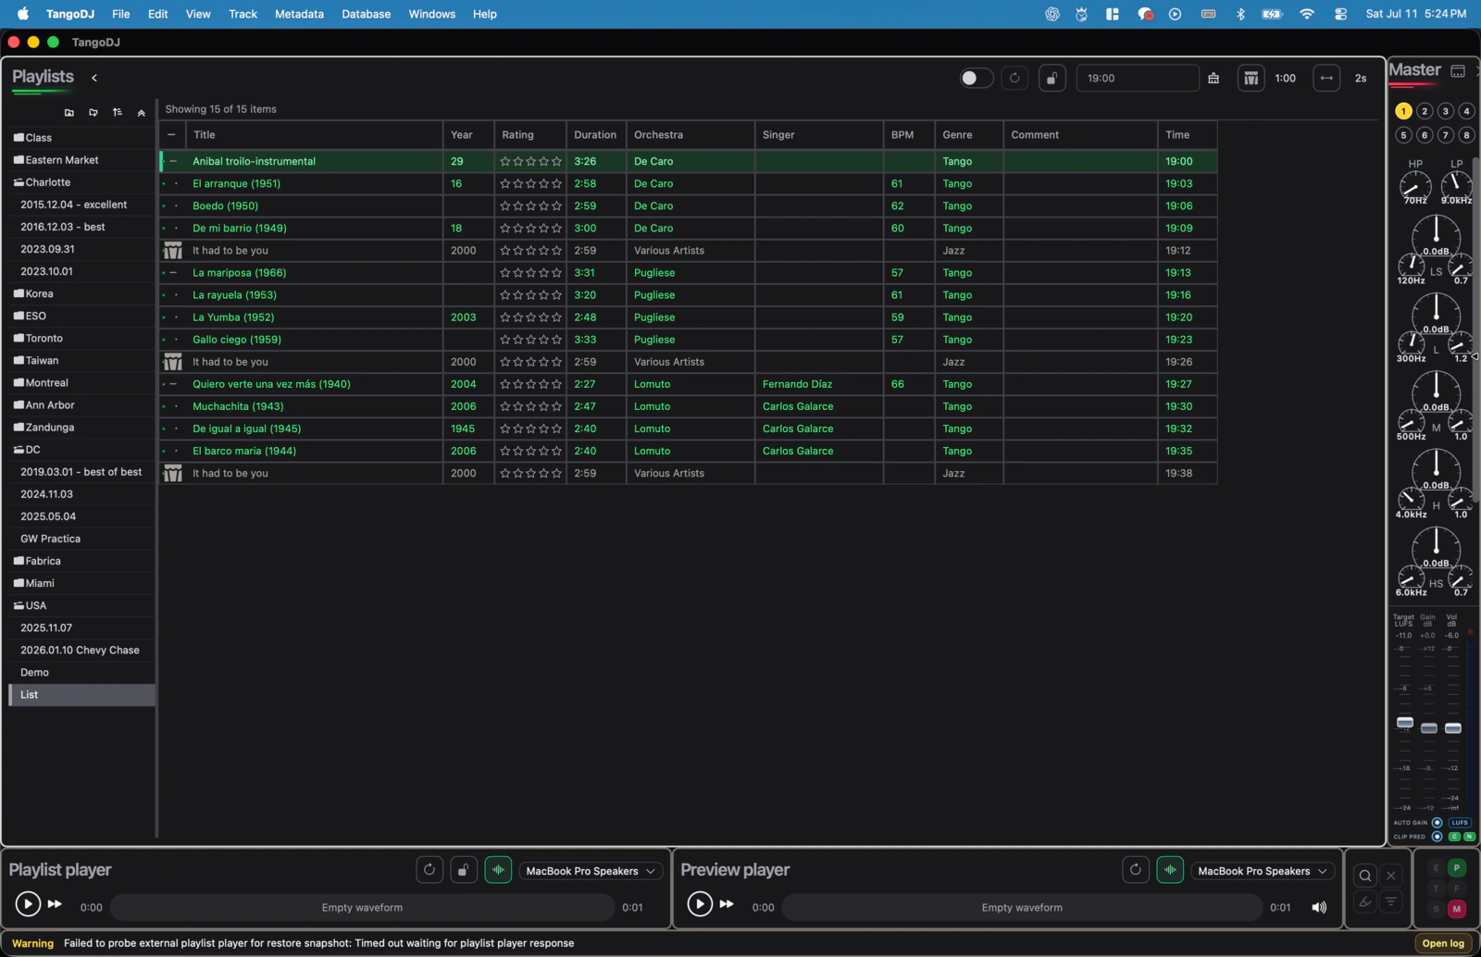Click the green N button
Screen dimensions: 1481x957
[1469, 837]
